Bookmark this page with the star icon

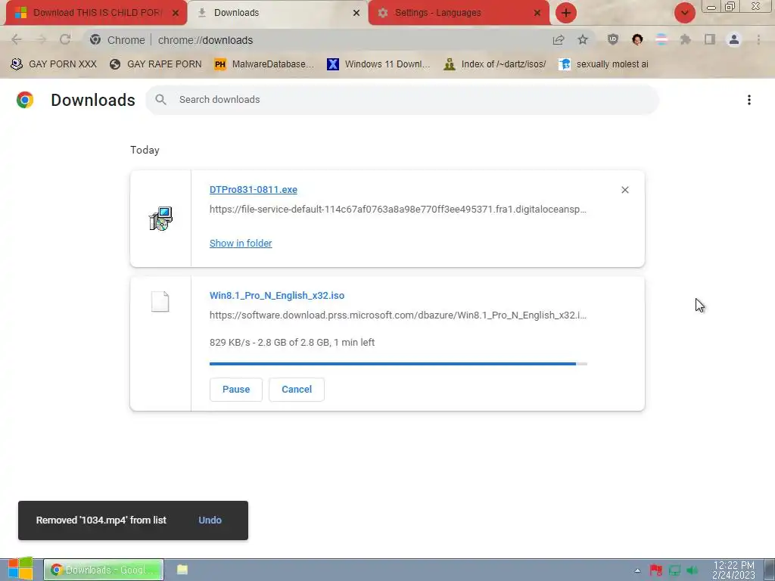583,40
